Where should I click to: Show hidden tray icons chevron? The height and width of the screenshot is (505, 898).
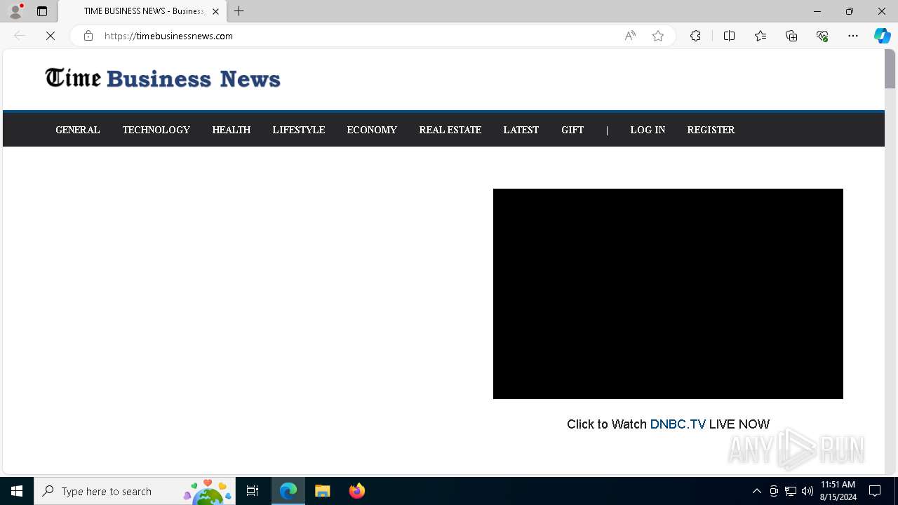757,491
